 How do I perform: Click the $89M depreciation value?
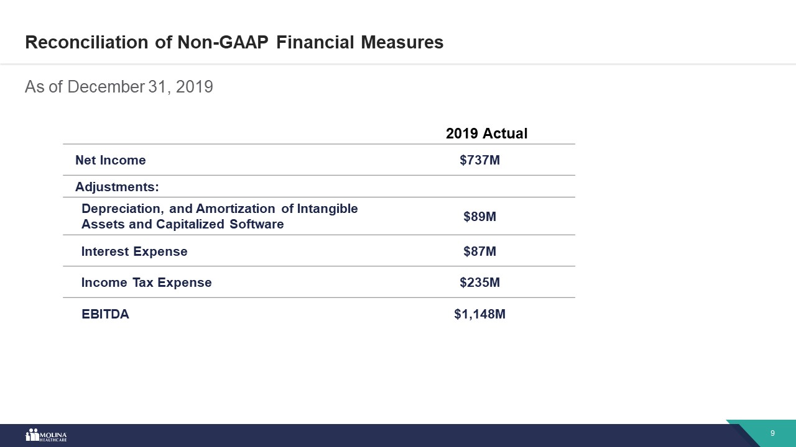[480, 217]
